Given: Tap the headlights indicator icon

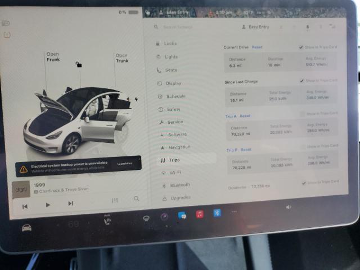Looking at the screenshot, I should (x=6, y=23).
